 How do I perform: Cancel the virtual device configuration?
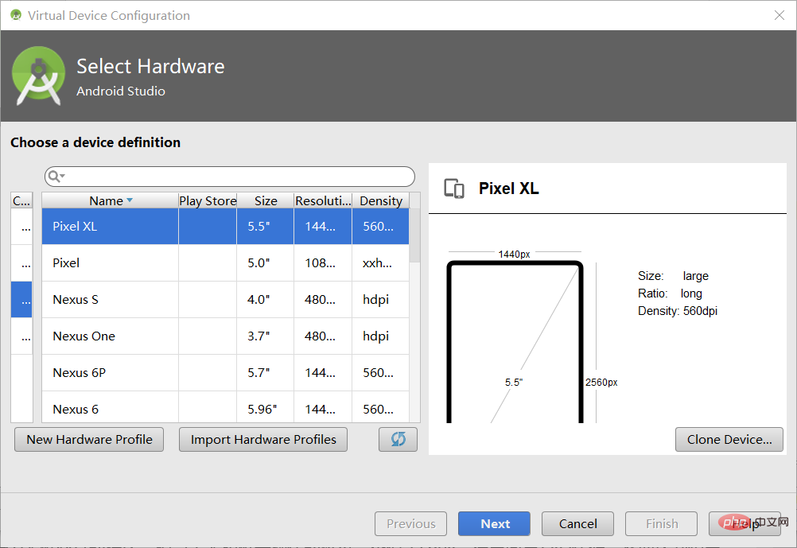[x=577, y=523]
